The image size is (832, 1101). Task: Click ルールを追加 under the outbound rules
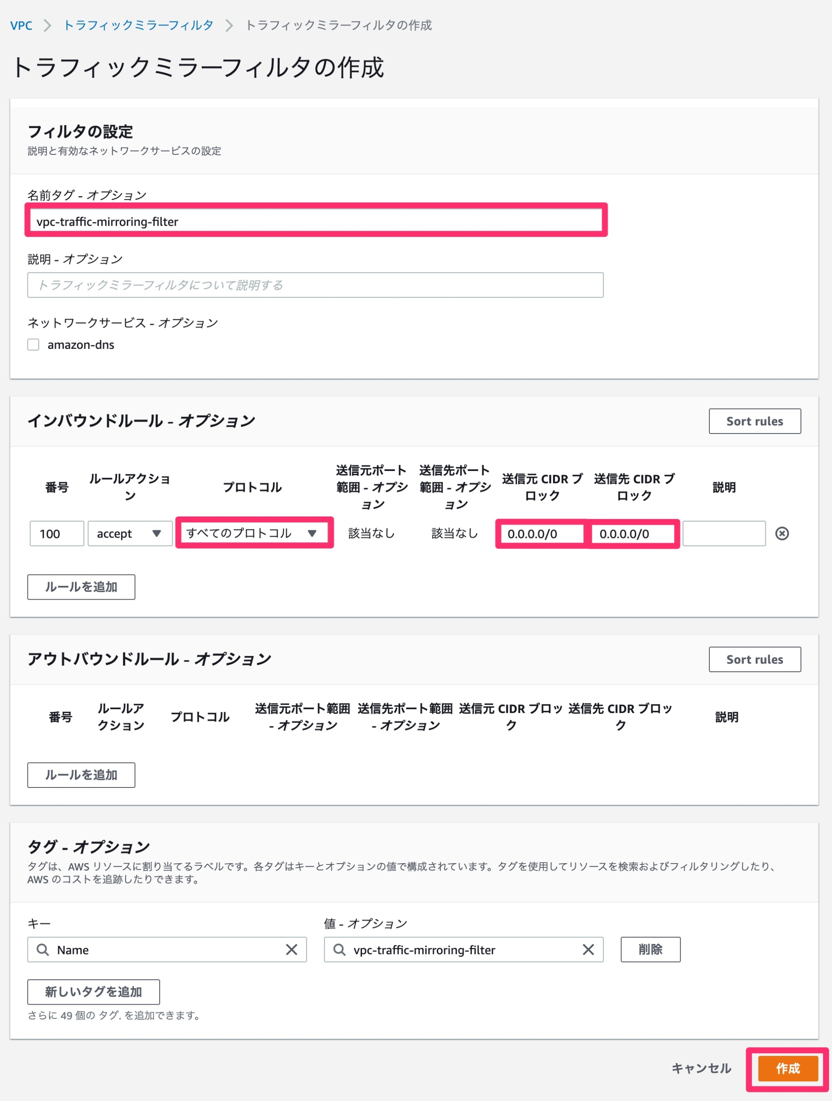(81, 775)
